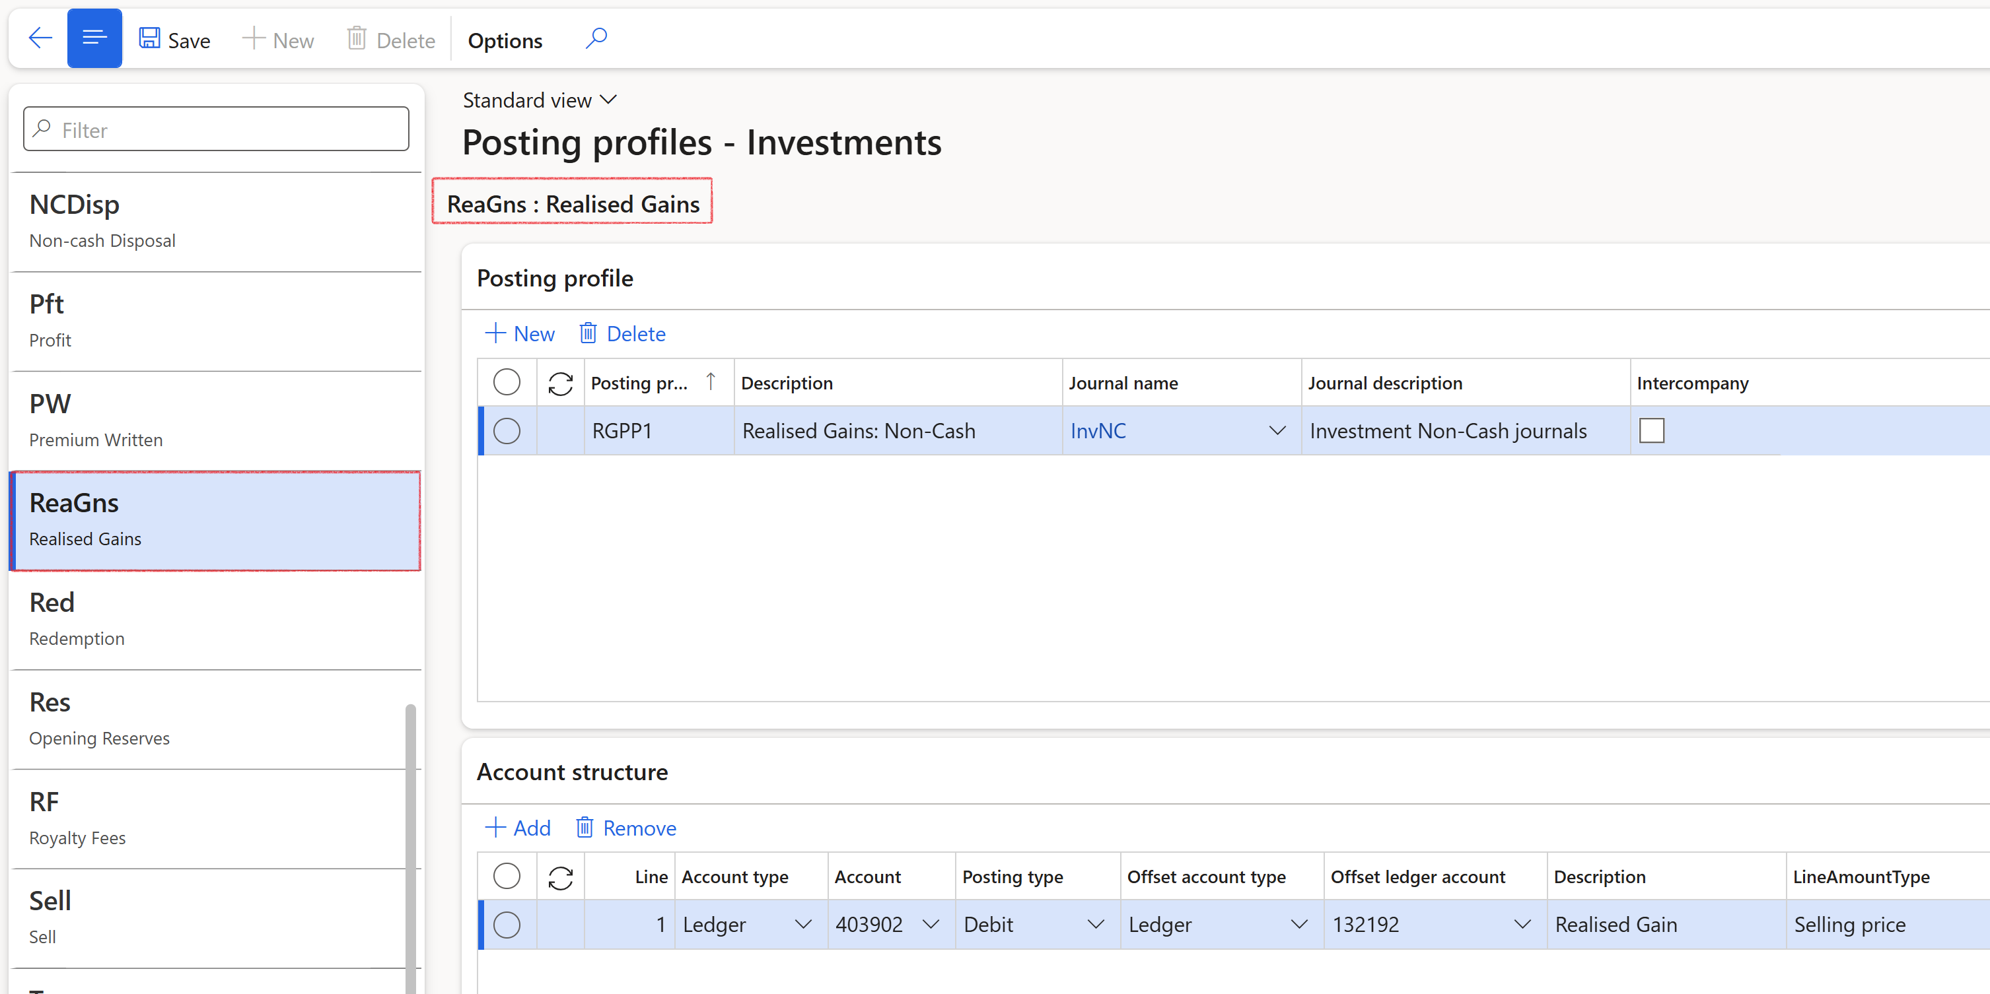The width and height of the screenshot is (1990, 994).
Task: Sort by Journal name column header
Action: 1181,383
